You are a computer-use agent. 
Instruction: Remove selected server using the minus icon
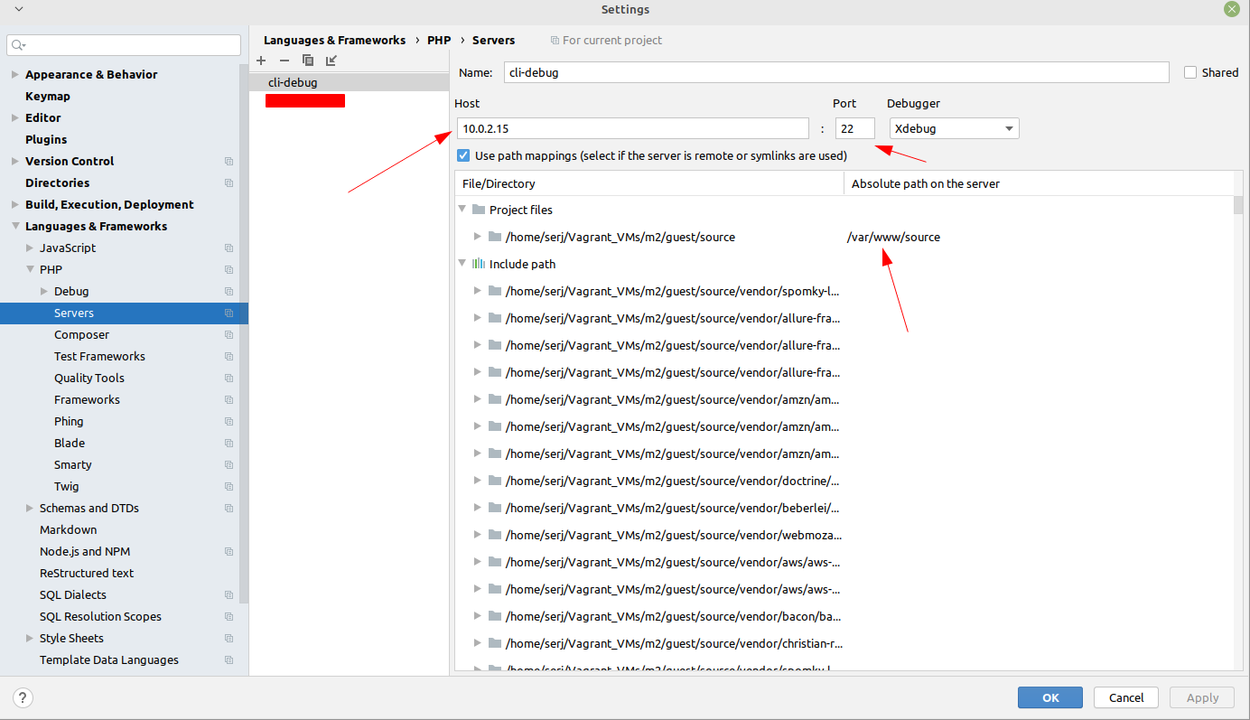285,61
